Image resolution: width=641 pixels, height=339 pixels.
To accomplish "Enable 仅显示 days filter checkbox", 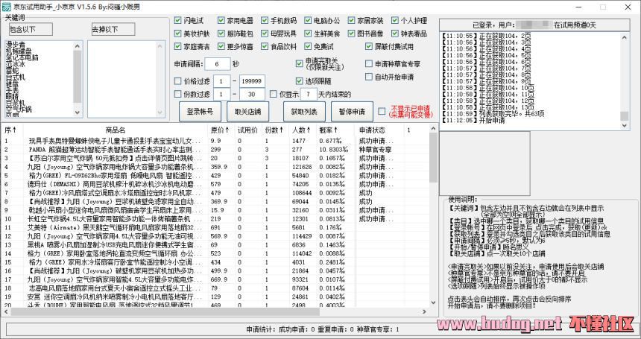I will pos(274,94).
